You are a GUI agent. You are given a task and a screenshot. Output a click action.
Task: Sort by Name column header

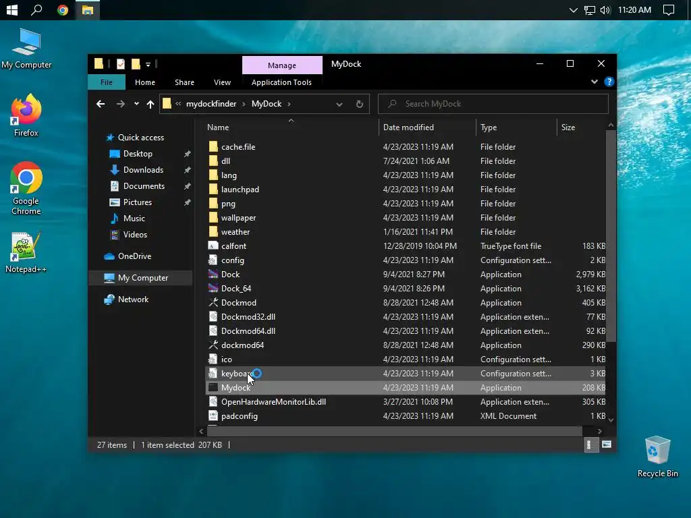pos(291,127)
